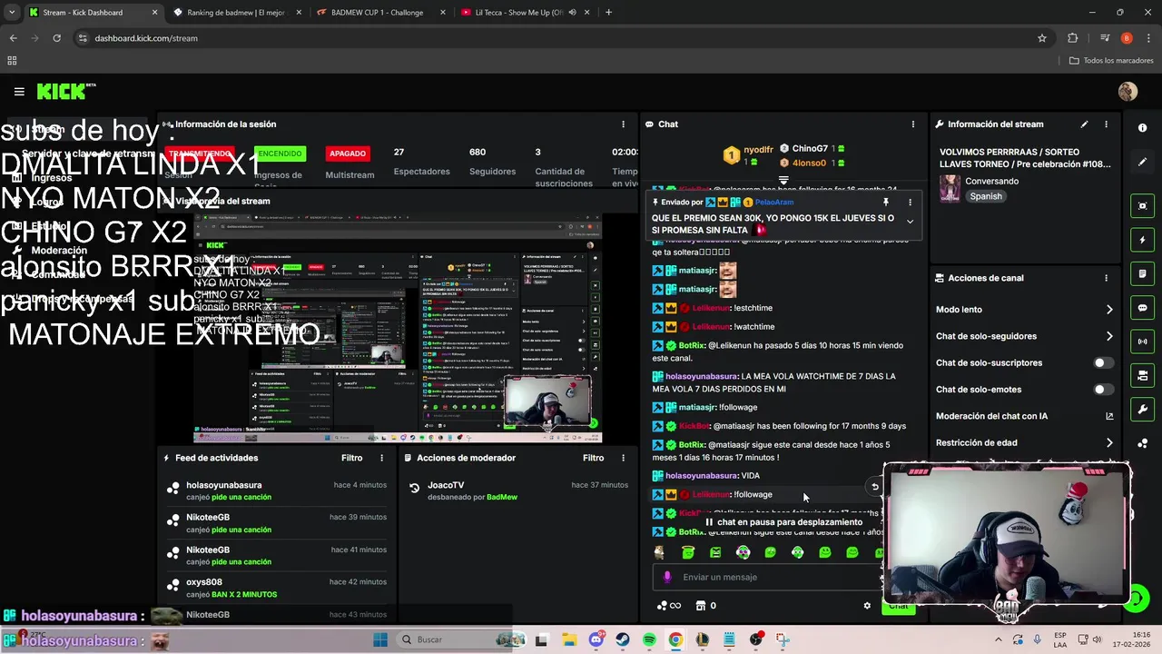The image size is (1162, 654).
Task: Open options for Feed de actividades
Action: [x=381, y=458]
